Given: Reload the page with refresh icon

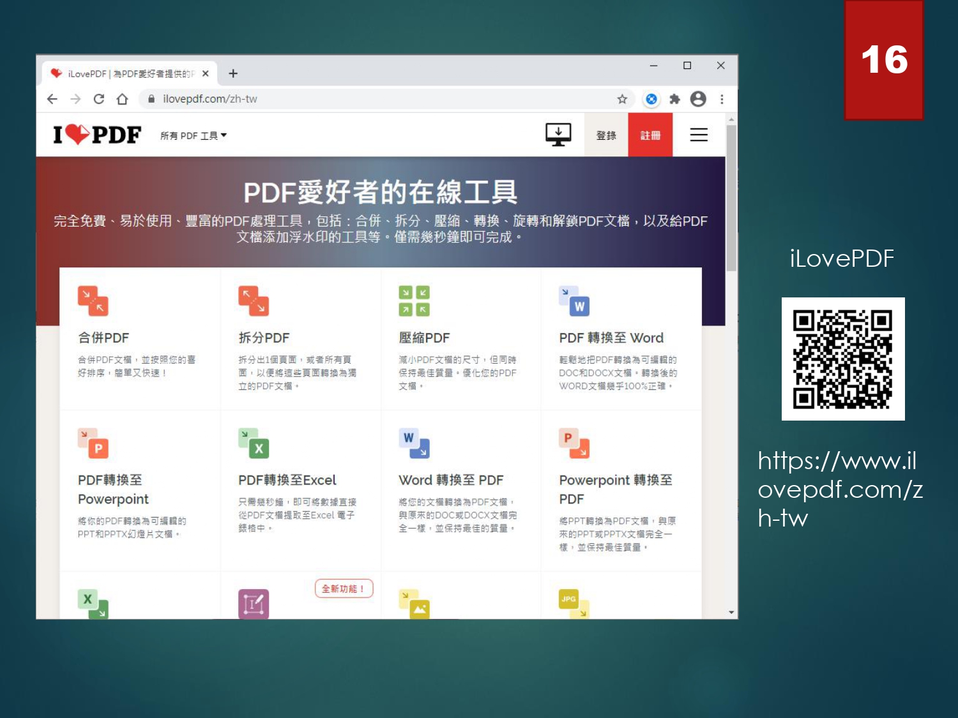Looking at the screenshot, I should (98, 99).
